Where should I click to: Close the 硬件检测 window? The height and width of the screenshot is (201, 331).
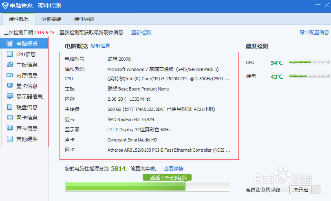[327, 4]
